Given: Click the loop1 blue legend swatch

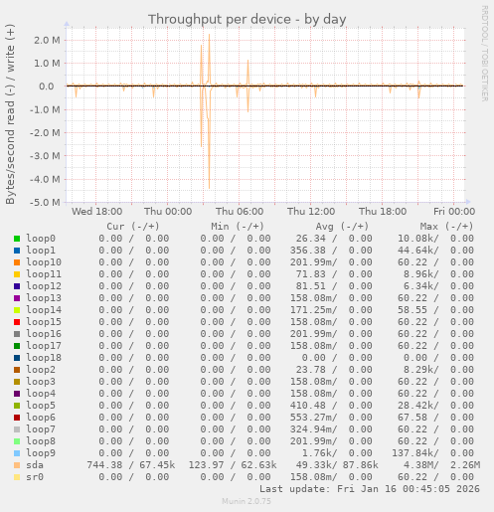Looking at the screenshot, I should click(x=17, y=251).
